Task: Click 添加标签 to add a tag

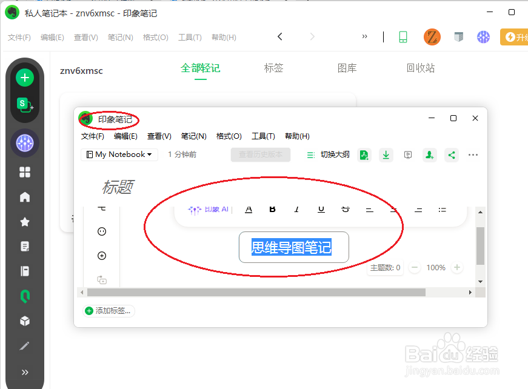Action: click(108, 310)
